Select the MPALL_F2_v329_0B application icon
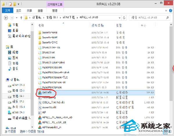The image size is (174, 136). coord(40,122)
